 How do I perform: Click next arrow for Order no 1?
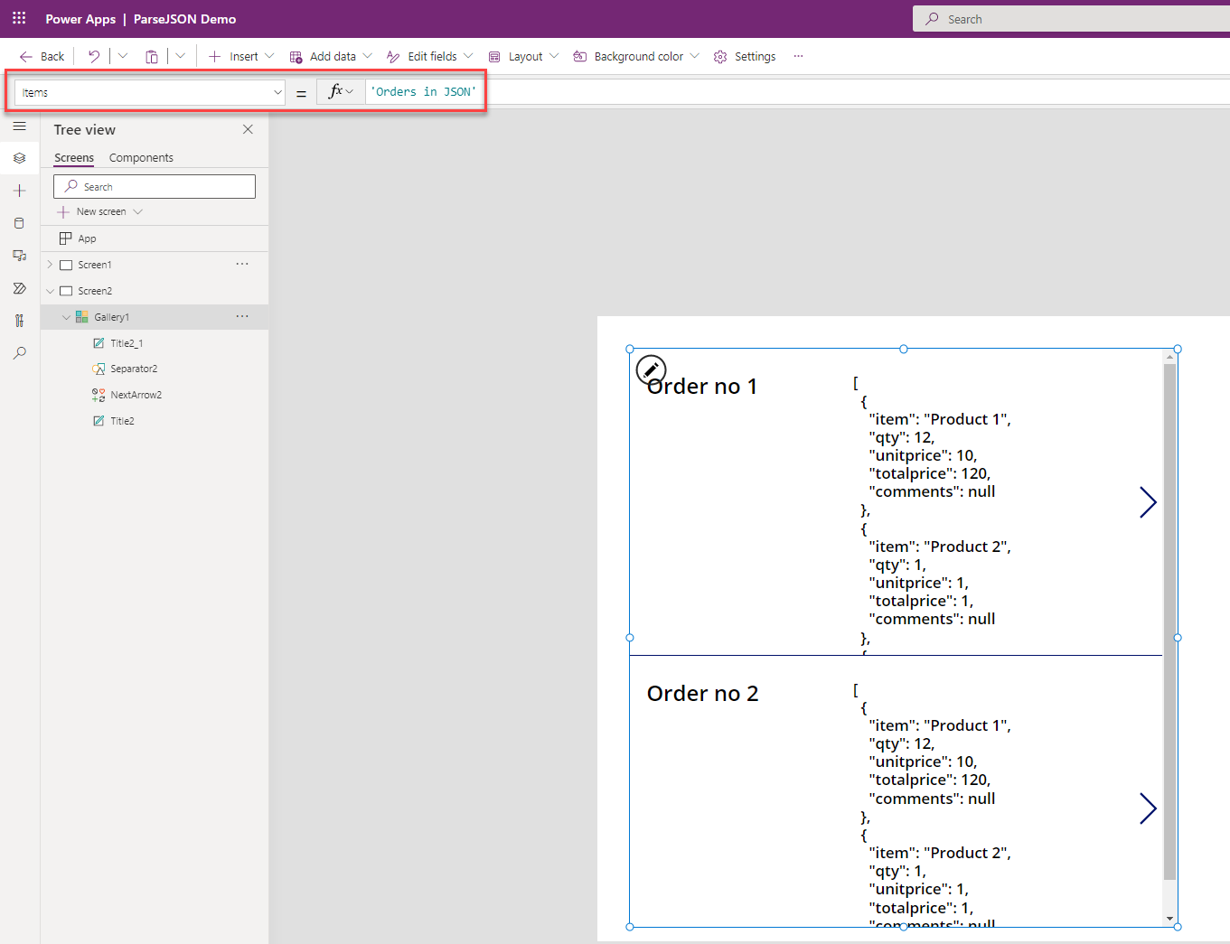coord(1148,502)
